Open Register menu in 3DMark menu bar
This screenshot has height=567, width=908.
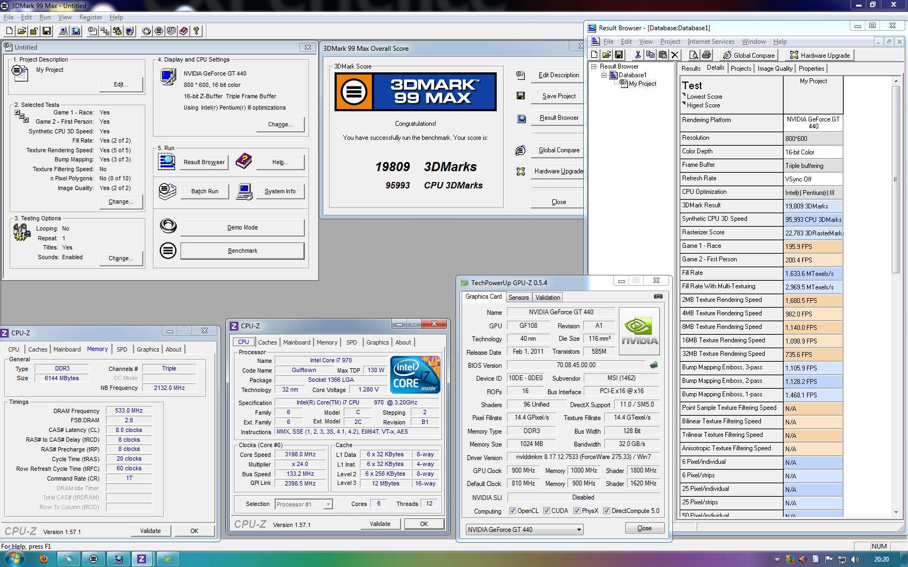pos(91,17)
